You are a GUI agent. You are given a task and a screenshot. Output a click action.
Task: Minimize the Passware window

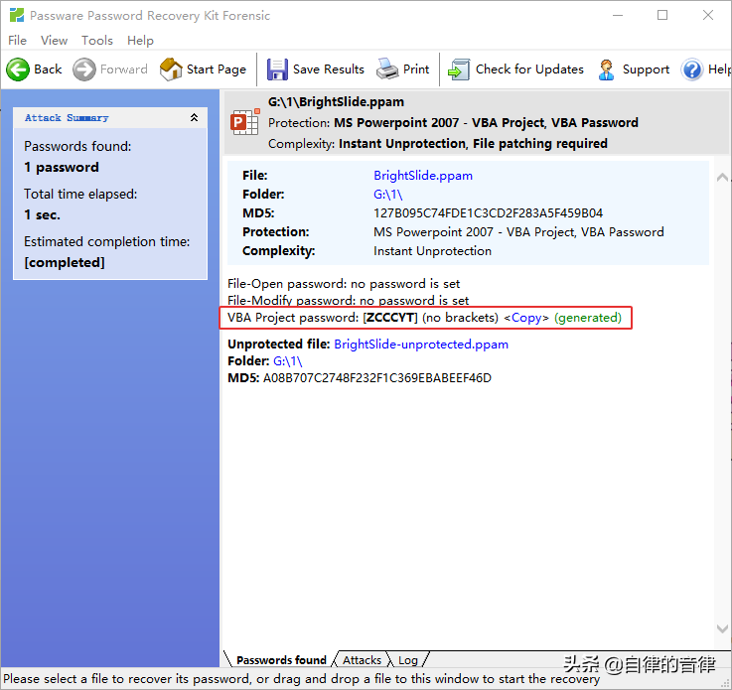tap(618, 15)
